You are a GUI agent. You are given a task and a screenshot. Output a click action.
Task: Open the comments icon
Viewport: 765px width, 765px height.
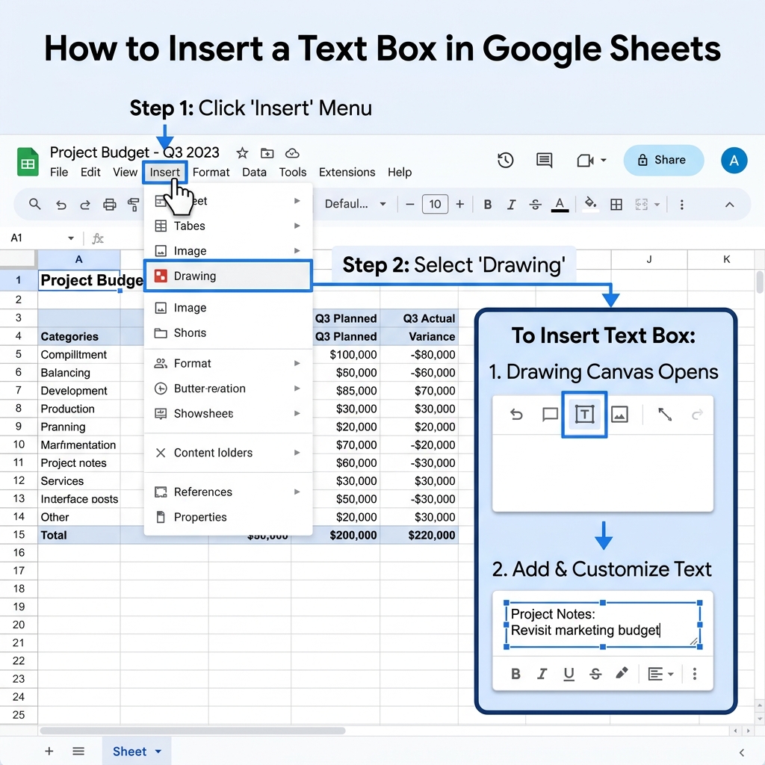click(544, 160)
